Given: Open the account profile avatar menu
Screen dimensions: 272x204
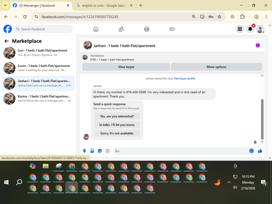Looking at the screenshot, I should pos(260,29).
